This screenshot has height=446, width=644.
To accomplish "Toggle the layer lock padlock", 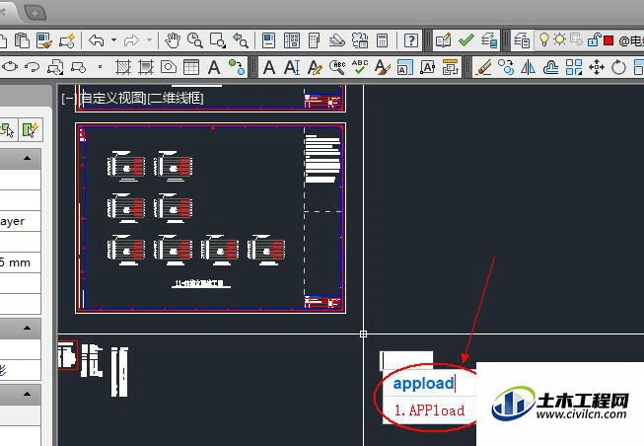I will [595, 39].
